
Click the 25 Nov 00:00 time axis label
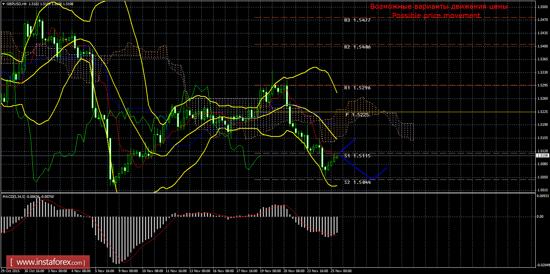[341, 271]
